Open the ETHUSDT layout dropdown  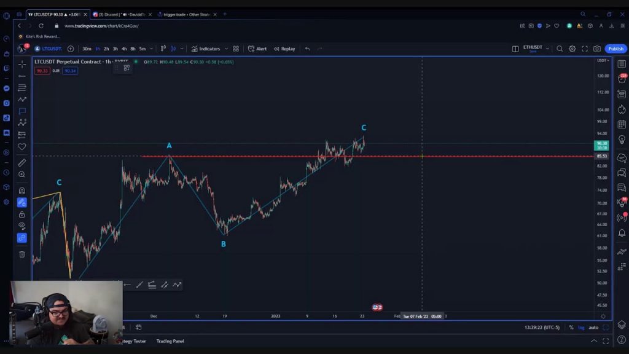[546, 49]
